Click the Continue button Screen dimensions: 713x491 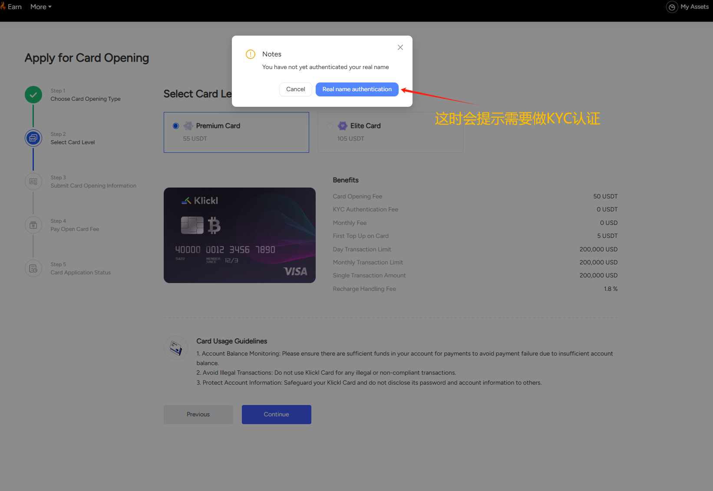[x=276, y=415]
